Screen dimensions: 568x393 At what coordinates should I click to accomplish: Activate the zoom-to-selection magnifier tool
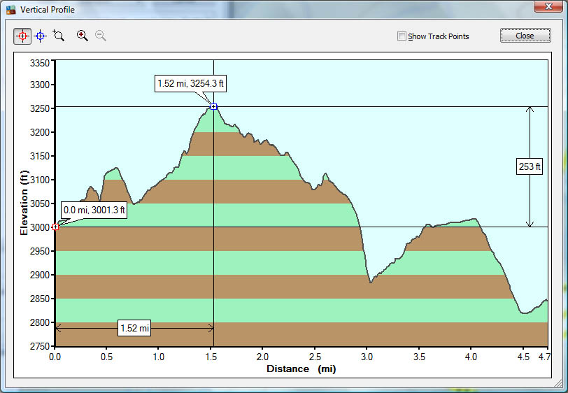pyautogui.click(x=59, y=36)
